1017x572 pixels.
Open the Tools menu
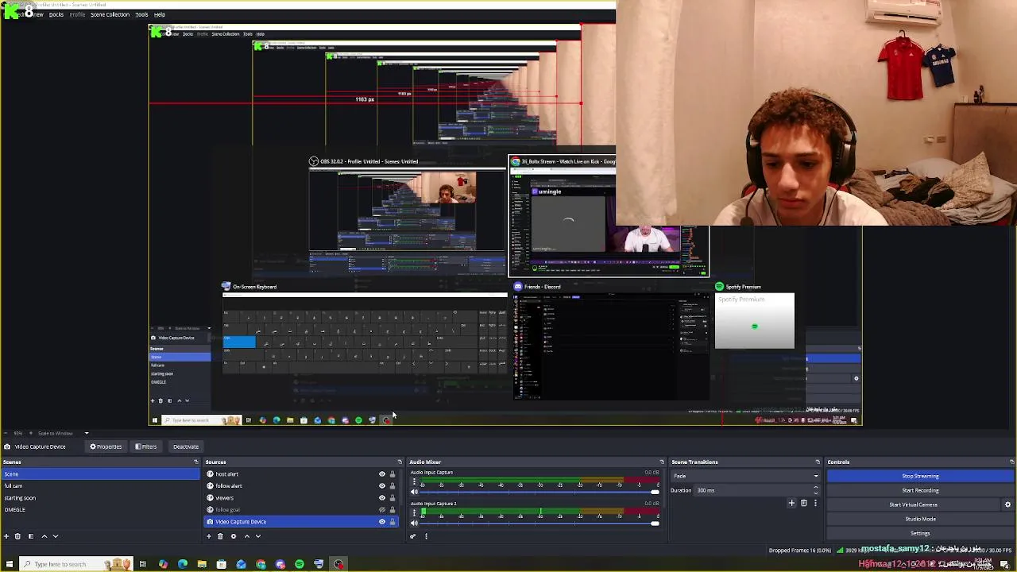[x=141, y=14]
